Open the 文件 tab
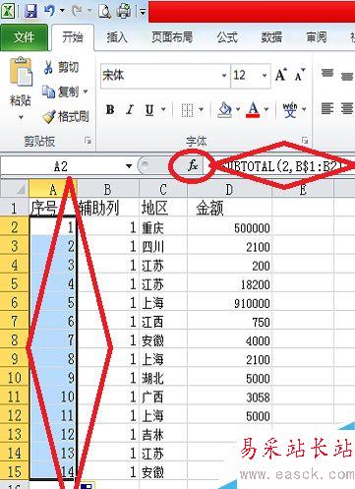This screenshot has height=489, width=355. [24, 37]
